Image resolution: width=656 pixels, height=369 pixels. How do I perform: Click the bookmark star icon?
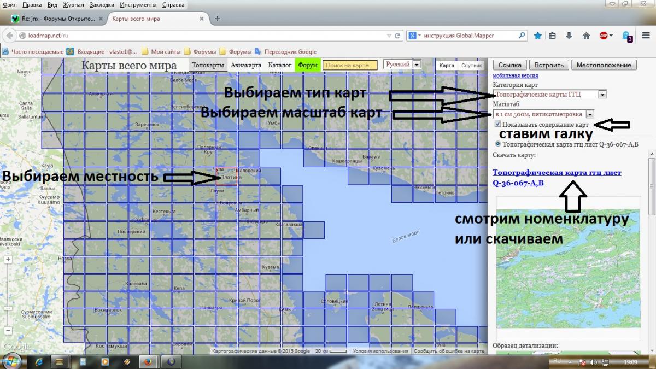[538, 36]
